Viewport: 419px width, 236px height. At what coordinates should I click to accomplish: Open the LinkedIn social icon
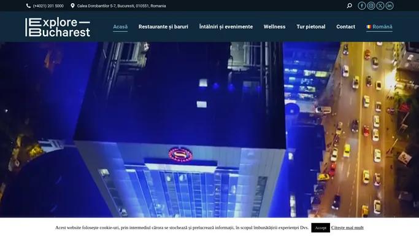click(x=390, y=6)
